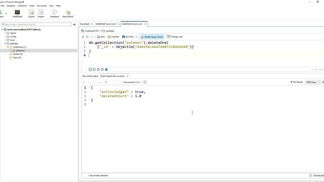Select the third editor layout icon
Image resolution: width=324 pixels, height=182 pixels.
coord(98,70)
